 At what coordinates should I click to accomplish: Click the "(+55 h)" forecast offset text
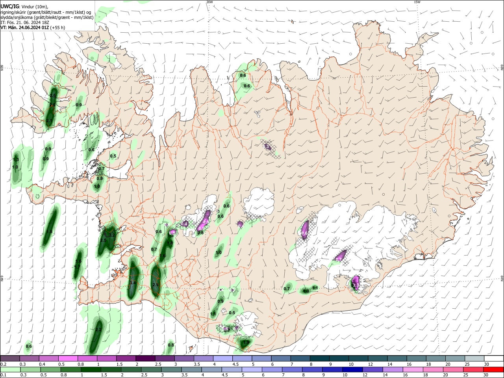58,28
